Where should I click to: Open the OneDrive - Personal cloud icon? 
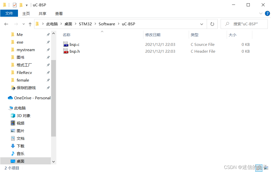pyautogui.click(x=10, y=98)
